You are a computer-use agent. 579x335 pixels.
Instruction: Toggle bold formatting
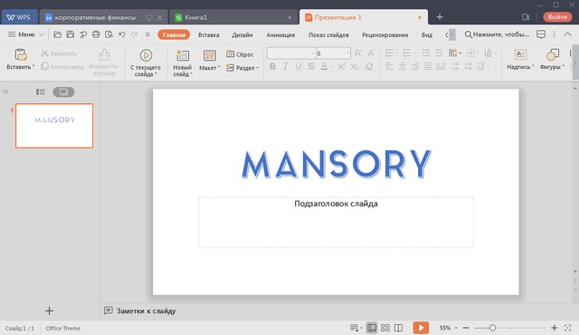coord(272,67)
